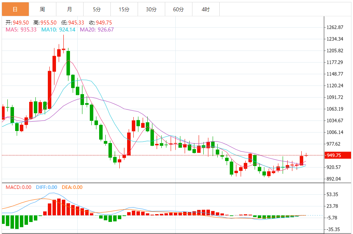Click the 920.57 price axis label
This screenshot has width=353, height=234.
(x=334, y=167)
